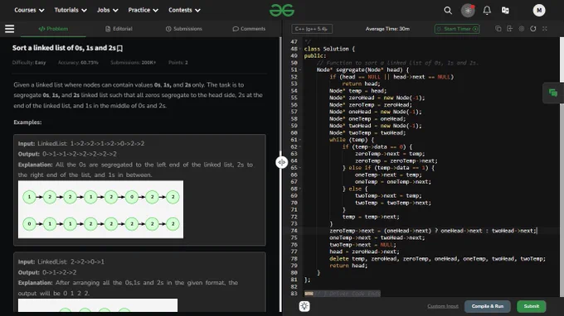The height and width of the screenshot is (316, 564).
Task: Click the problem title 'Sort a linked list of 0s, 1s and 2s'
Action: [x=64, y=48]
